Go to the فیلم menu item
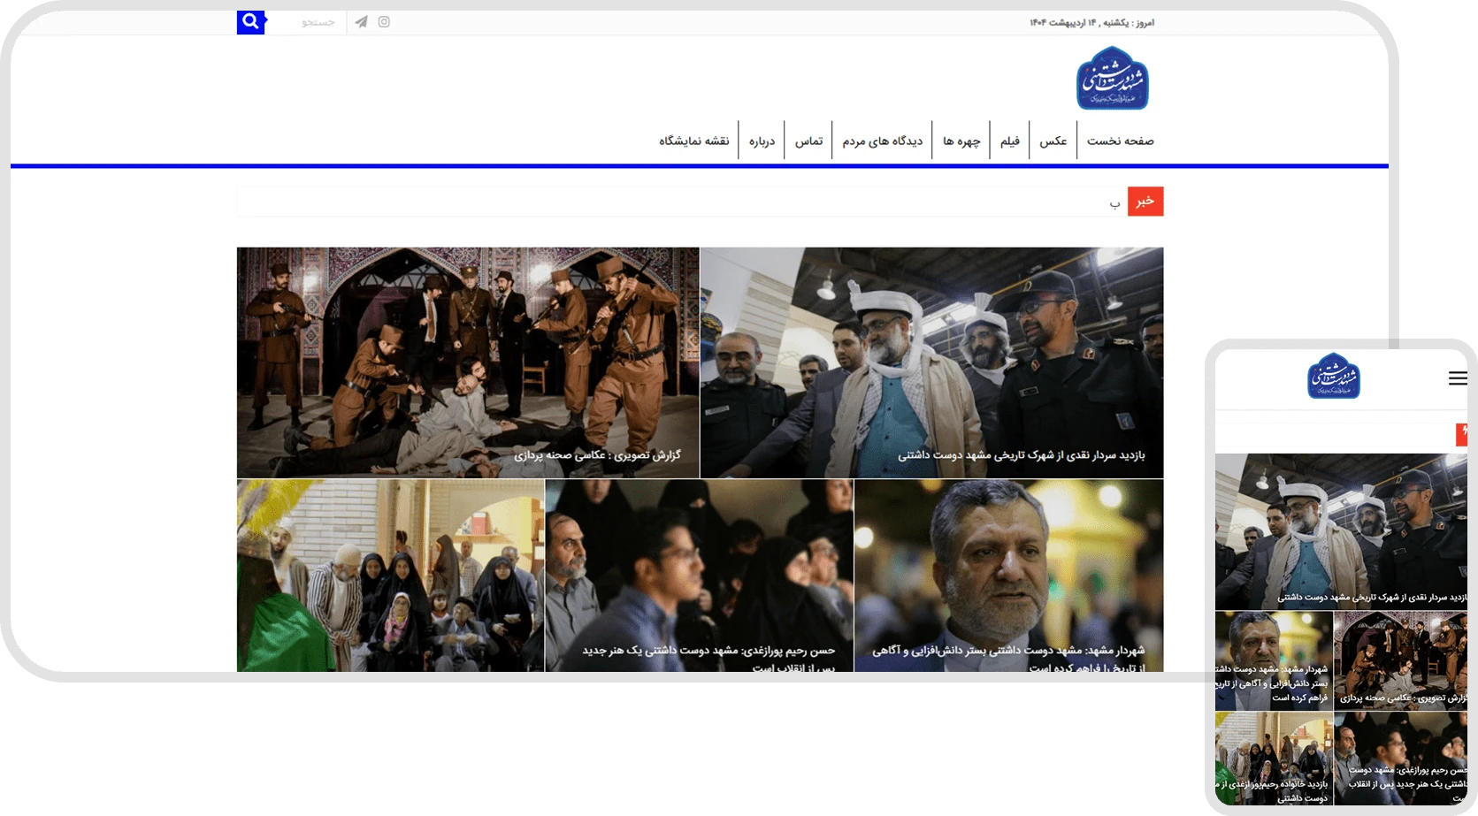 coord(1010,141)
